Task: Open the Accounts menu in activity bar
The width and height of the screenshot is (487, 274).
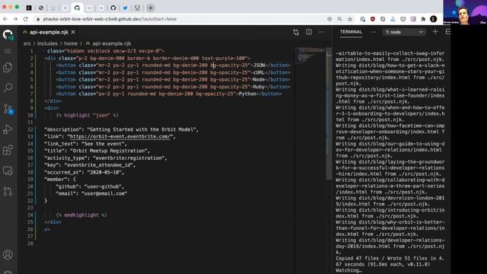Action: 8,255
